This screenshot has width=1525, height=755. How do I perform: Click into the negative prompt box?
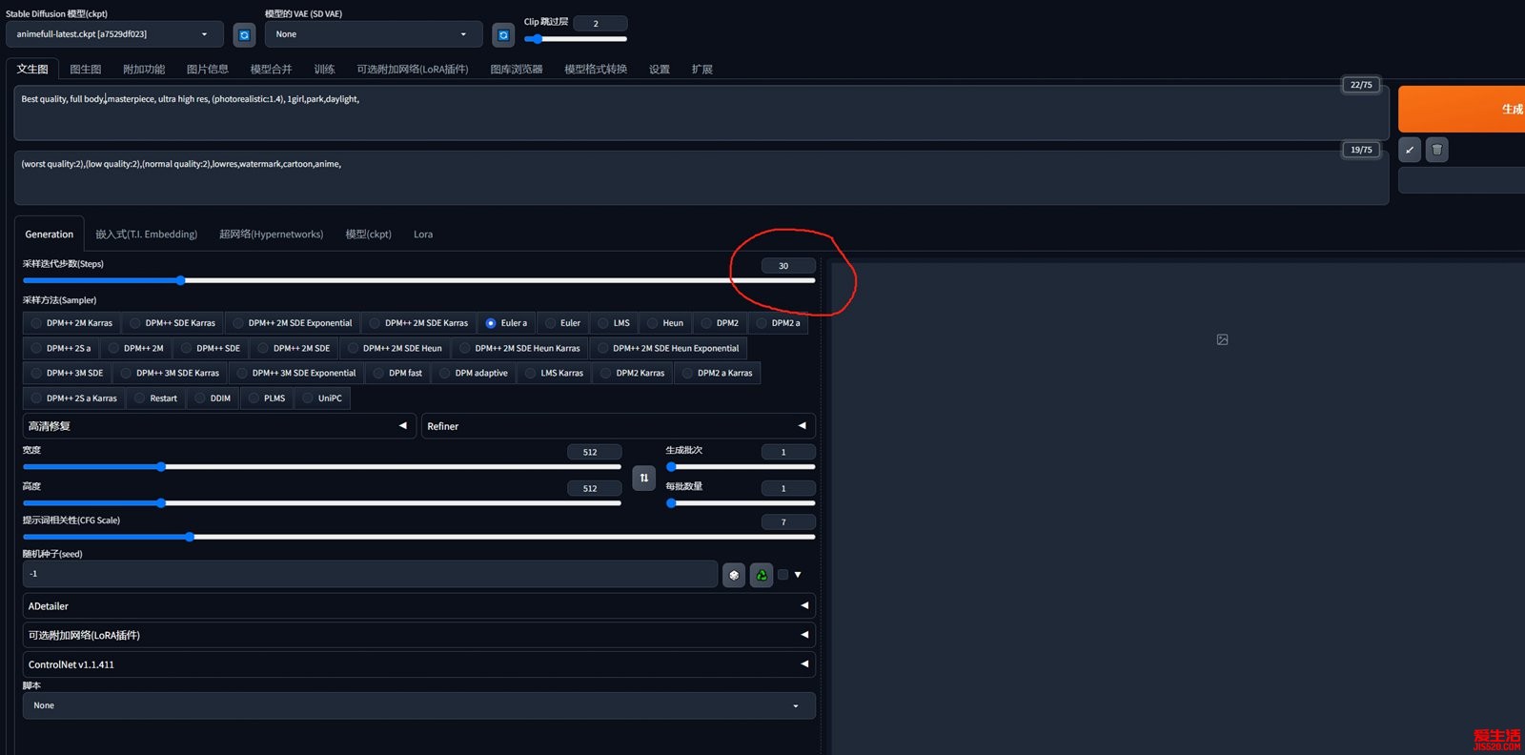click(x=701, y=177)
